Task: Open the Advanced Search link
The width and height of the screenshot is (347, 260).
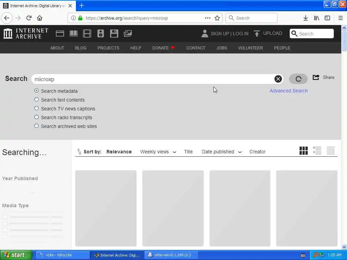Action: [x=288, y=91]
